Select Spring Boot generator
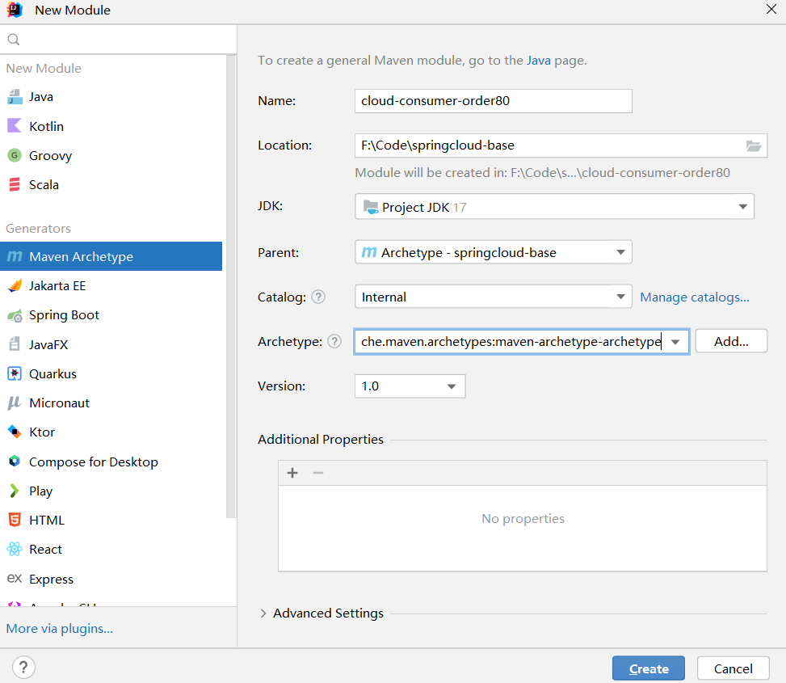 click(x=111, y=315)
